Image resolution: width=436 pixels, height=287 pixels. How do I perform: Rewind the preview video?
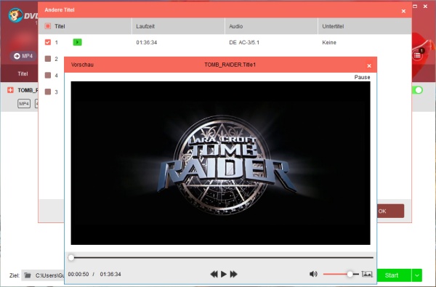click(x=214, y=274)
